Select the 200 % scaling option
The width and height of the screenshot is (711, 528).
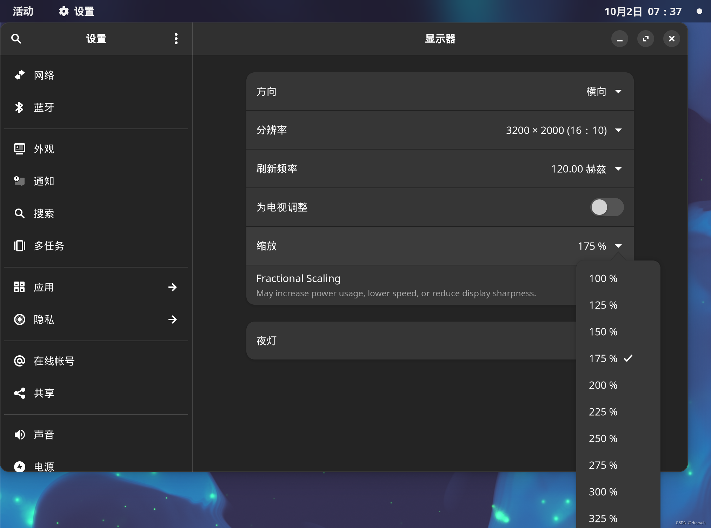coord(603,385)
